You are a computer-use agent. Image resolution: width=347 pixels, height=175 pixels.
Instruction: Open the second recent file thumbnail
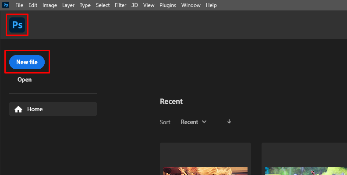(305, 159)
